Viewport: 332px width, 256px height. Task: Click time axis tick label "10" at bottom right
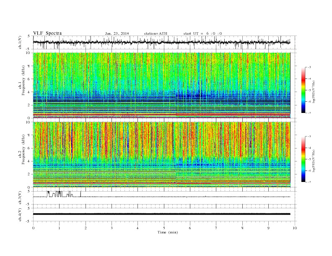point(295,228)
